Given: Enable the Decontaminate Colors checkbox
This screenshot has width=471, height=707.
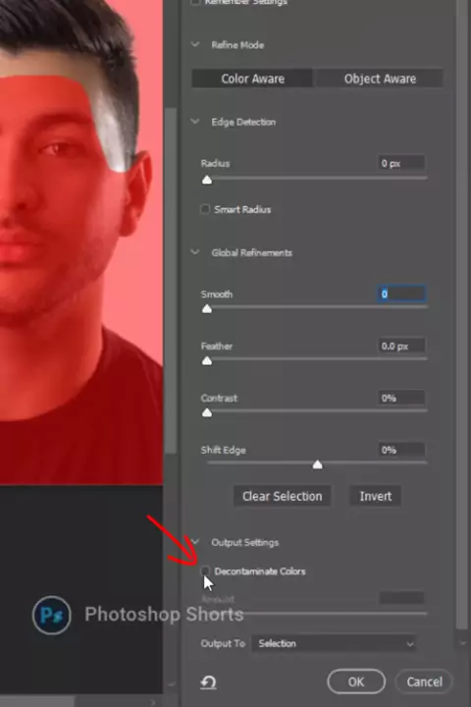Looking at the screenshot, I should point(205,571).
